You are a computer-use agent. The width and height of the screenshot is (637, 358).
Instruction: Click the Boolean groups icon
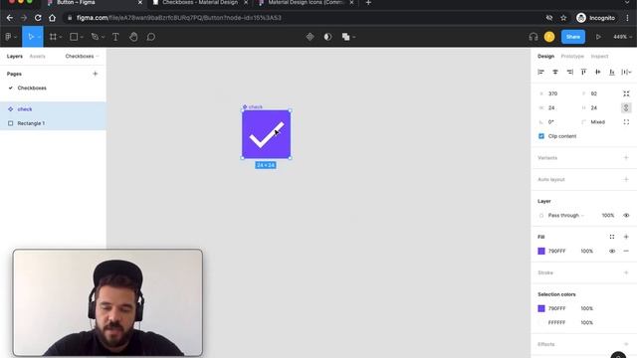(345, 37)
